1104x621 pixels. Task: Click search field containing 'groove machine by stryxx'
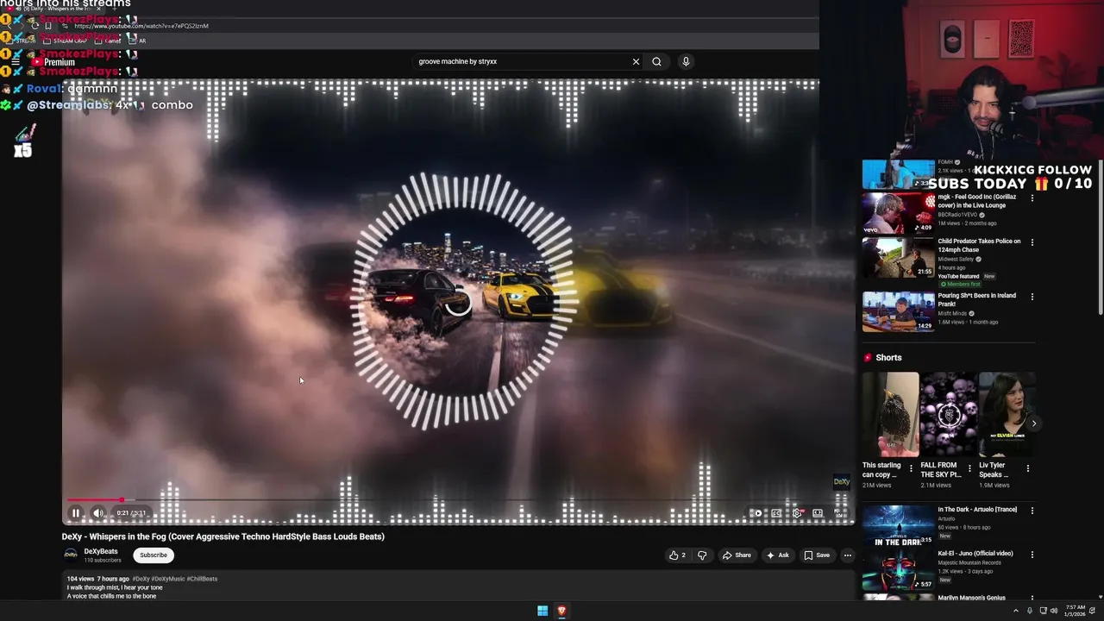(x=522, y=61)
